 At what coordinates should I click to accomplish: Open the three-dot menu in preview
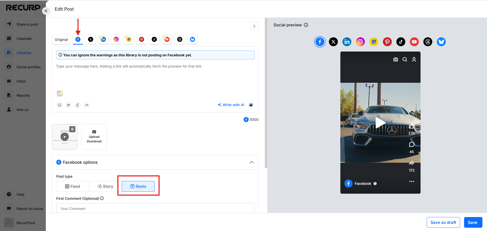click(412, 181)
